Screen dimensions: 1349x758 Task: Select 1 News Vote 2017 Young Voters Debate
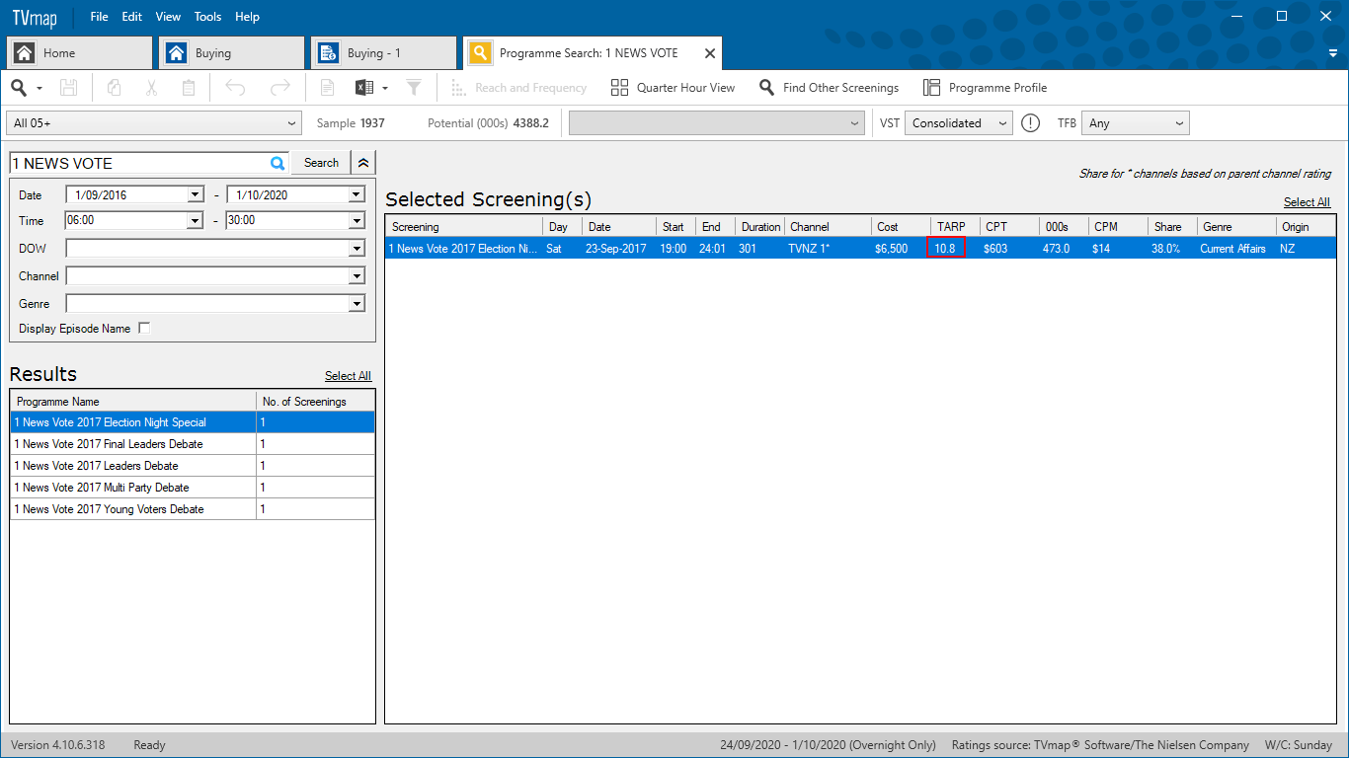pos(193,509)
